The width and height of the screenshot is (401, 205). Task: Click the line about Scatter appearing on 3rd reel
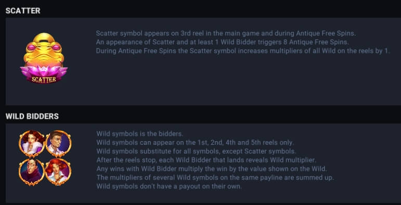click(226, 33)
